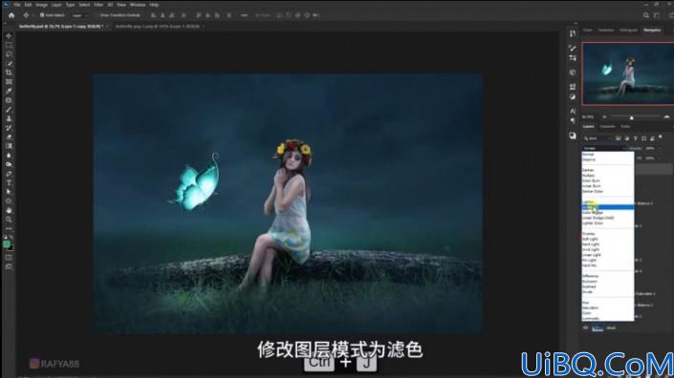Click the three-dots more align options

(x=244, y=15)
